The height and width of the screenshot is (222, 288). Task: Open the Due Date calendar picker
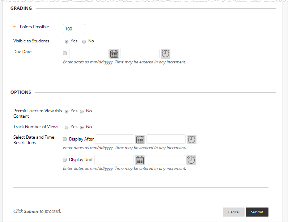tap(114, 54)
